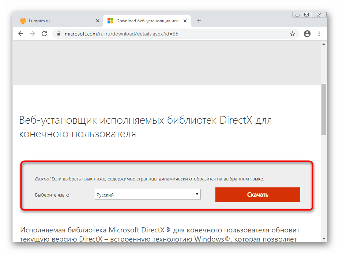339x254 pixels.
Task: Click the forward navigation arrow
Action: [33, 34]
